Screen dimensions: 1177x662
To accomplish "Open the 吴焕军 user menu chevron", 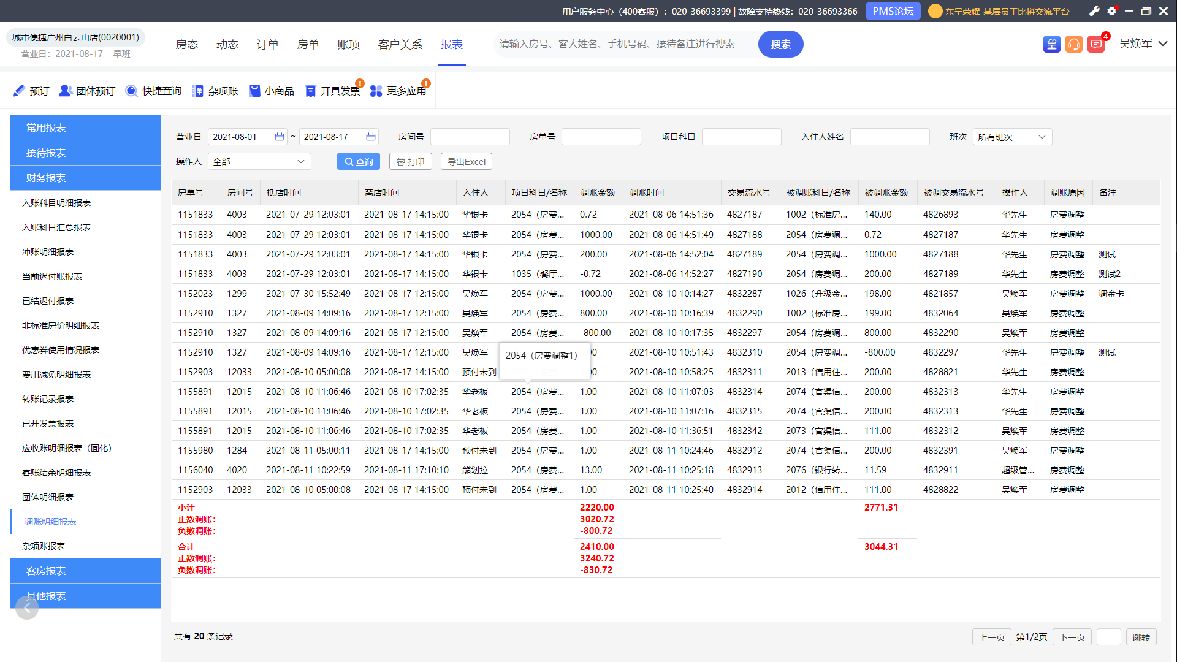I will pos(1163,44).
